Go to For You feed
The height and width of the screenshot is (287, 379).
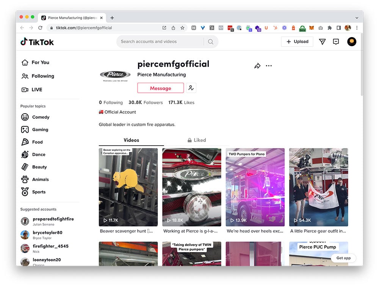(x=35, y=63)
